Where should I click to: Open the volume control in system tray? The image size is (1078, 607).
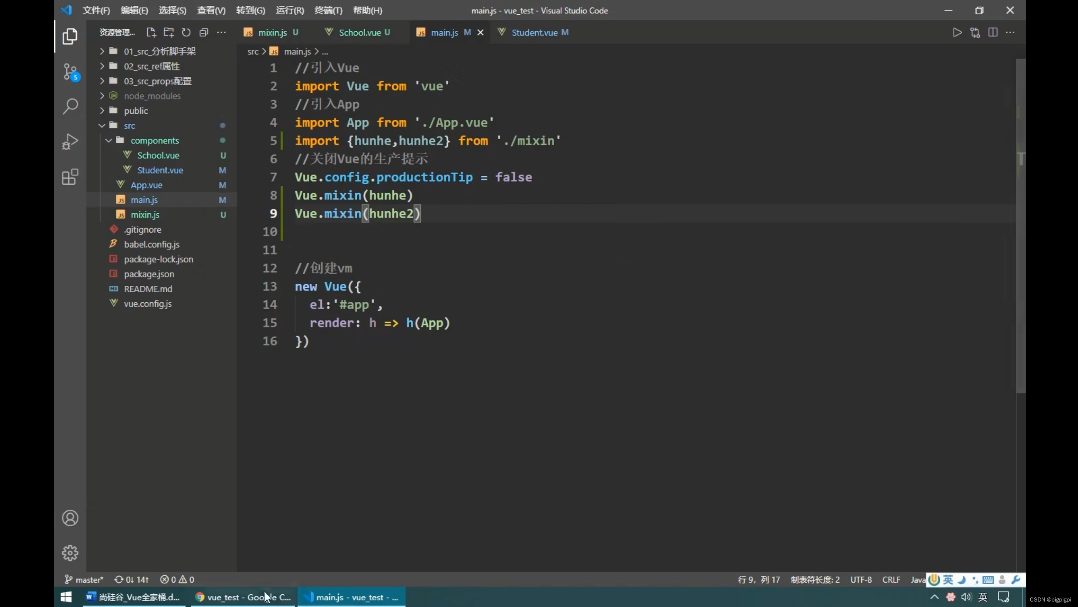[966, 597]
